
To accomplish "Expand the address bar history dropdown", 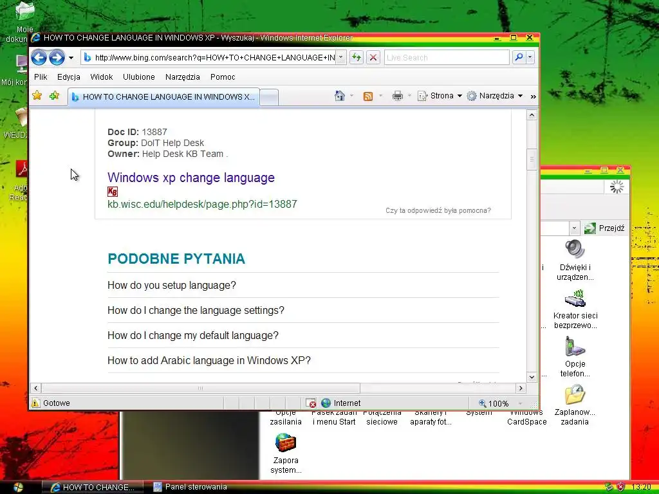I will pyautogui.click(x=341, y=57).
